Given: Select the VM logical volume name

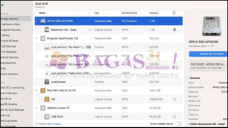Looking at the screenshot, I should (53, 99).
